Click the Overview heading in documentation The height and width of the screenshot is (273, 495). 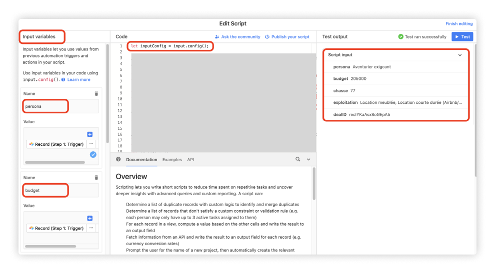click(x=131, y=177)
